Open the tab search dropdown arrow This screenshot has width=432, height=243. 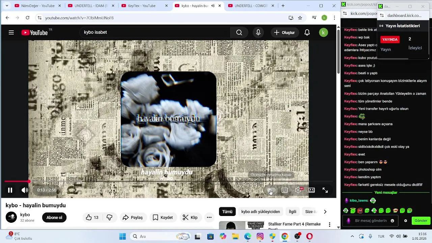(x=7, y=6)
